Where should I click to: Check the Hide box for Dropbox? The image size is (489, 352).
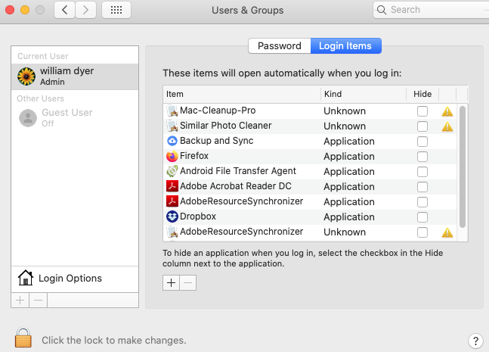(422, 217)
